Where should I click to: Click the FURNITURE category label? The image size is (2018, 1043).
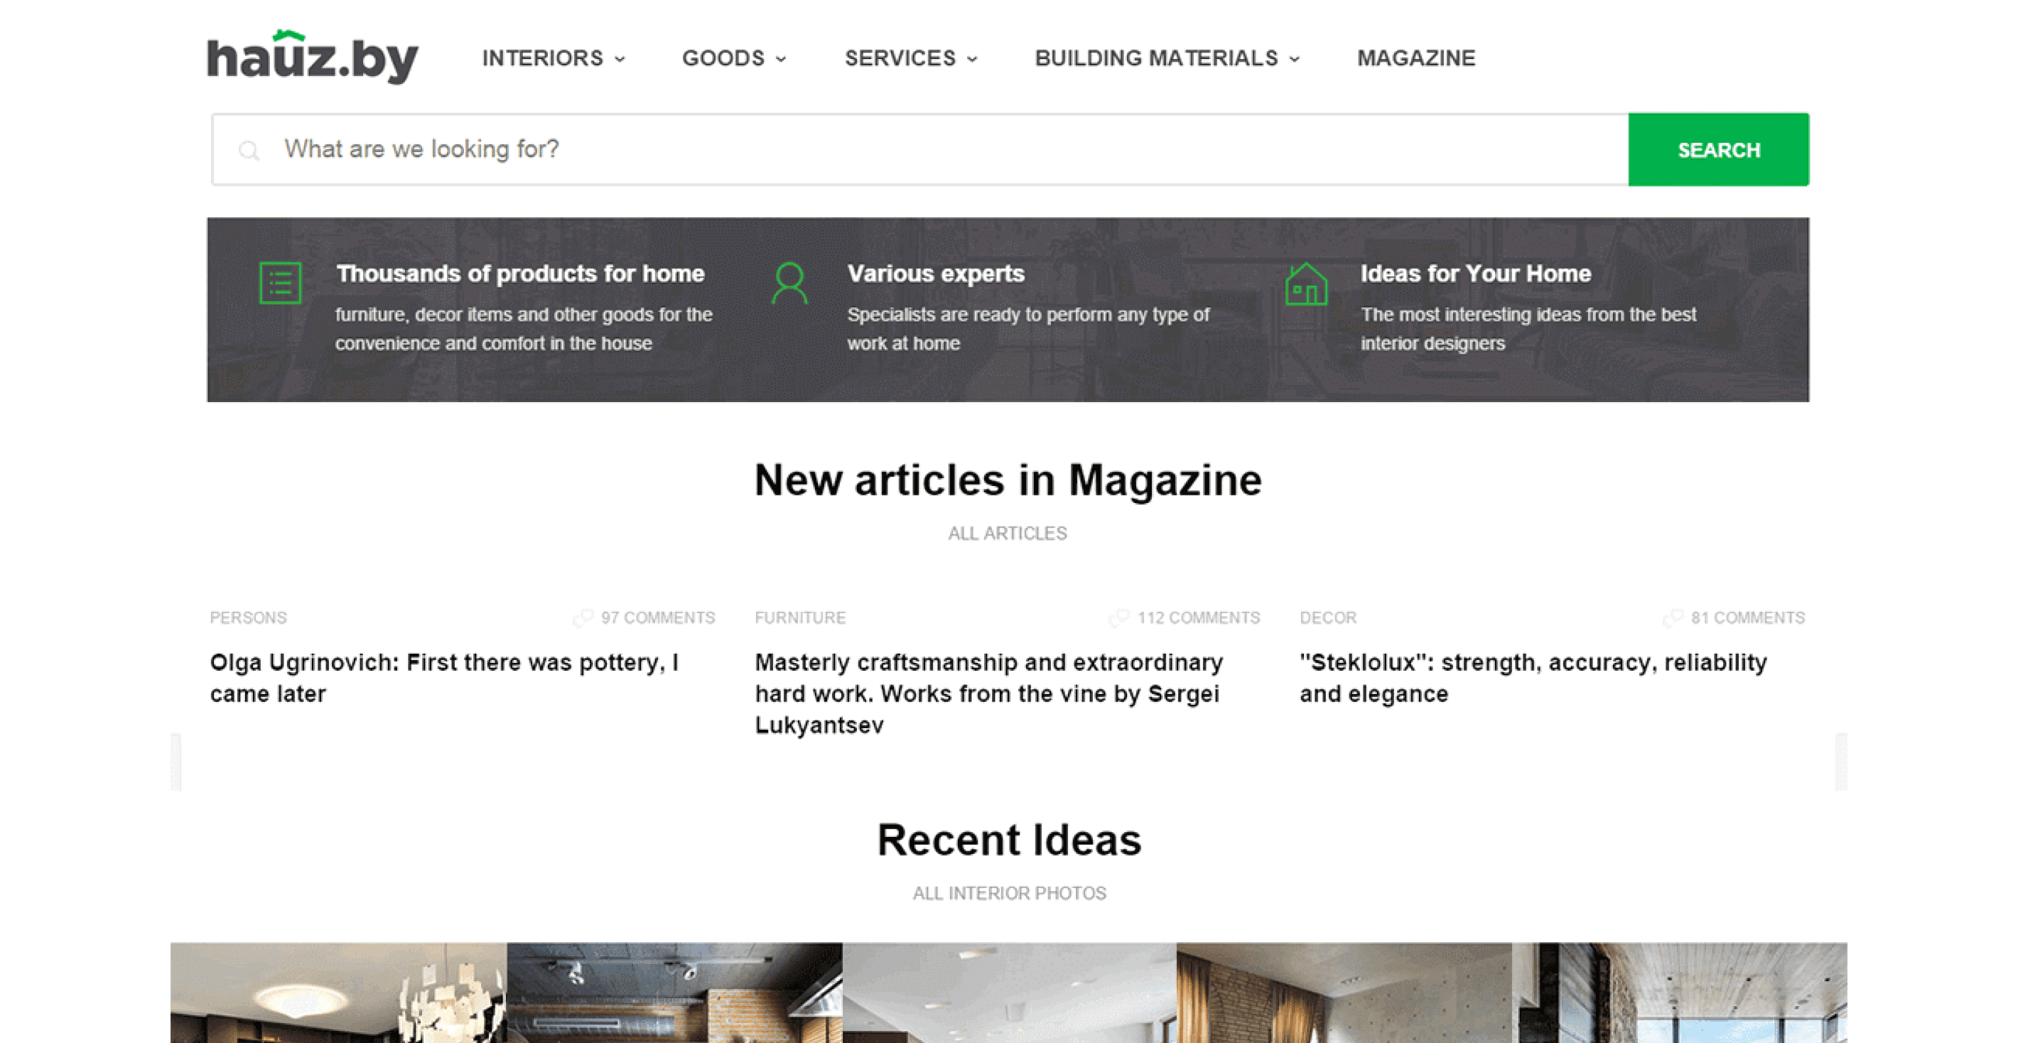798,616
